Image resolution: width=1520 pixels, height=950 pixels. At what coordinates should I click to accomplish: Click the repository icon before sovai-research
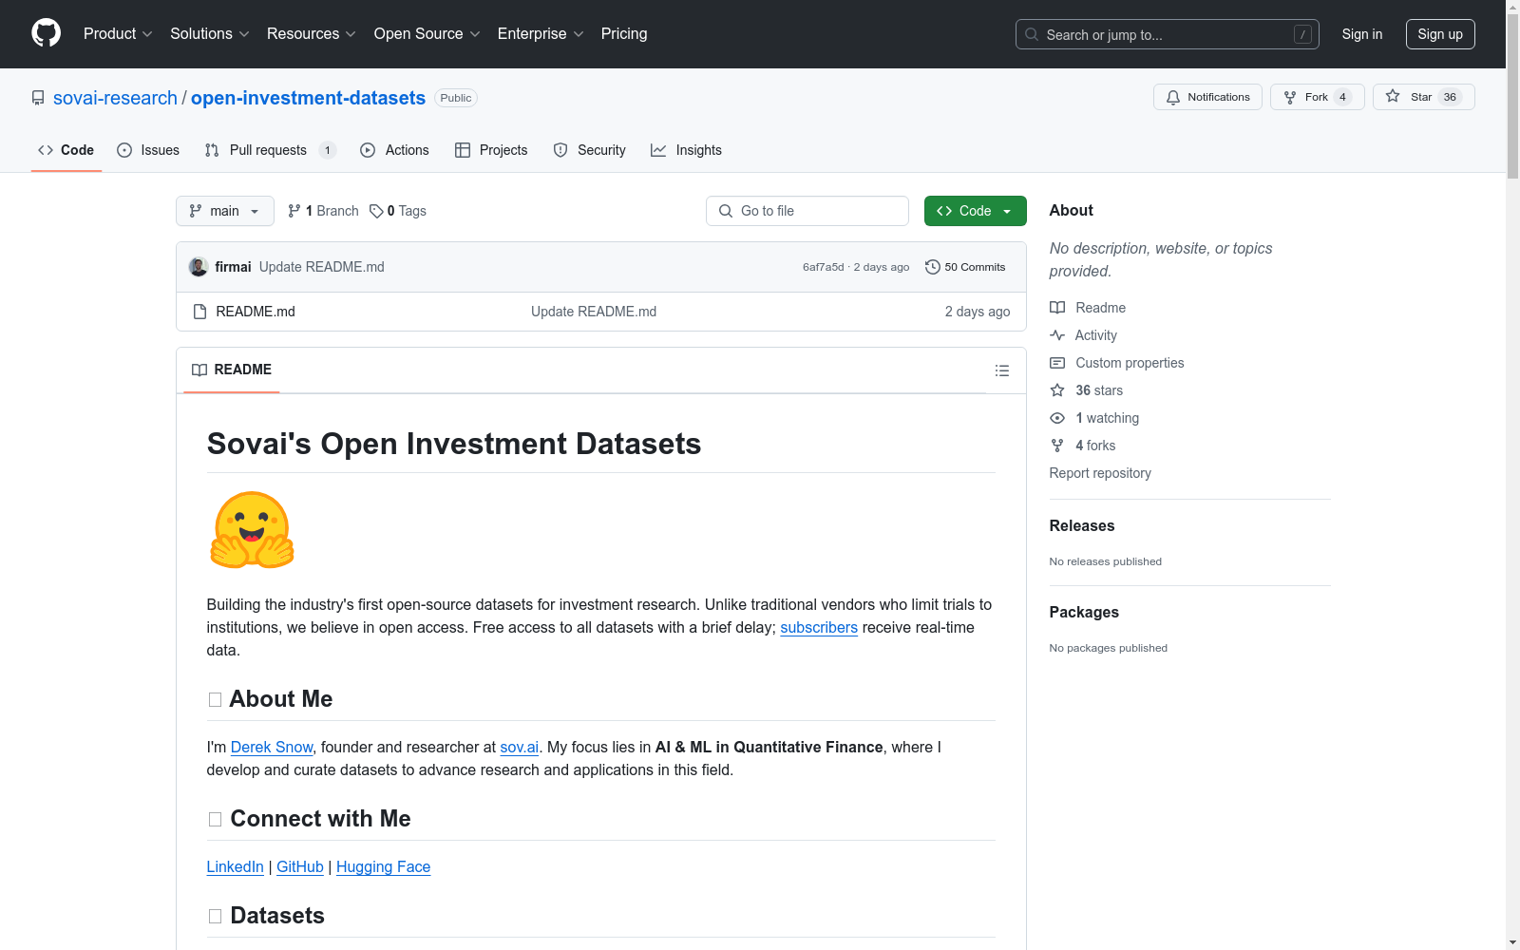click(x=38, y=98)
